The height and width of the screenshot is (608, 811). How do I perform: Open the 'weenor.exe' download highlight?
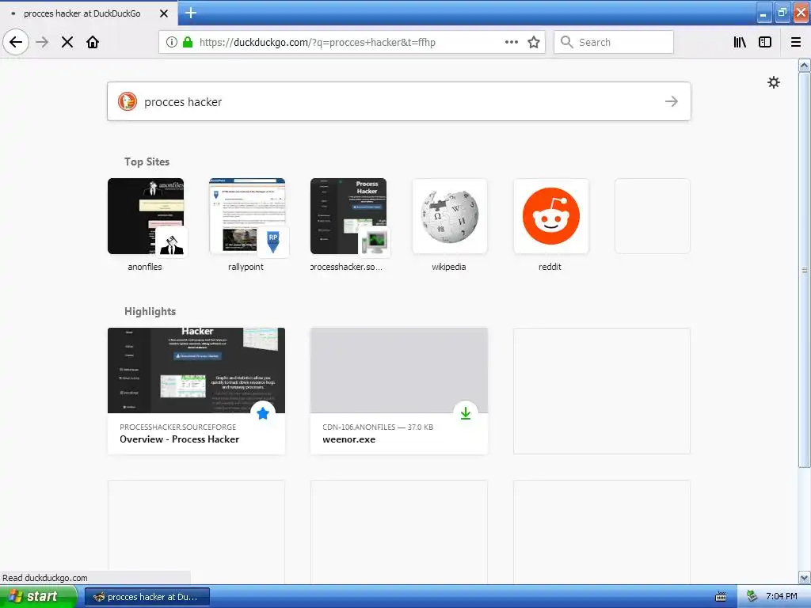point(399,391)
